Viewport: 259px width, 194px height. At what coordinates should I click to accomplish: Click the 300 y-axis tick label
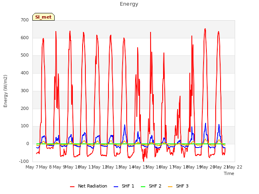(25, 91)
